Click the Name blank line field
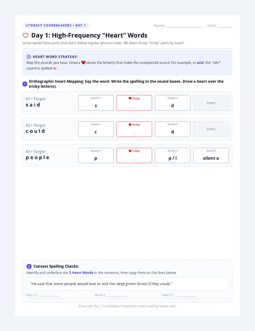 click(184, 26)
